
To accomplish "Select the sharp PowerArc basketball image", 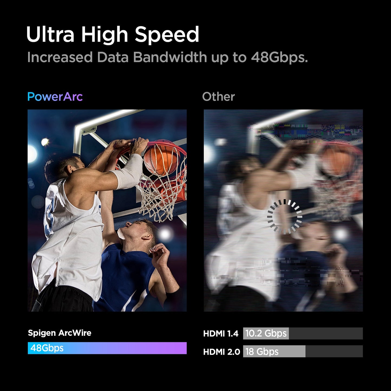I will 107,211.
